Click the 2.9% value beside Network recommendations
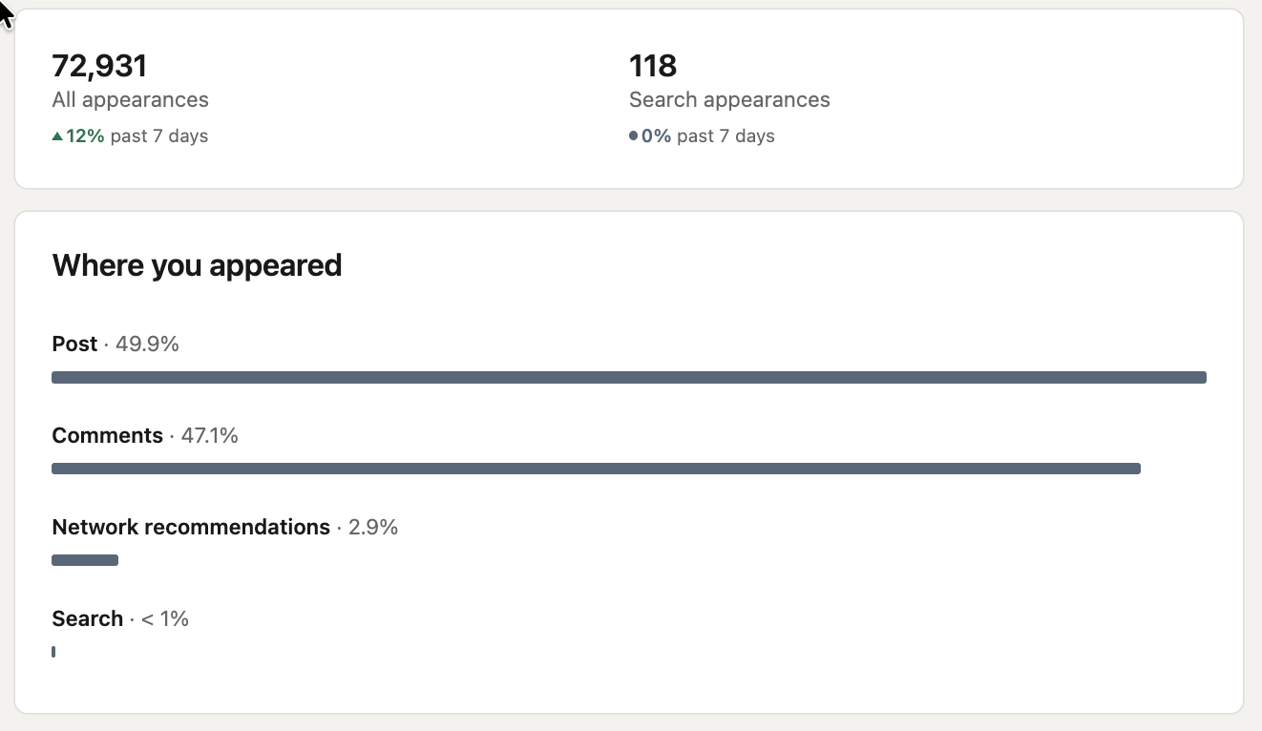This screenshot has height=731, width=1262. point(373,528)
